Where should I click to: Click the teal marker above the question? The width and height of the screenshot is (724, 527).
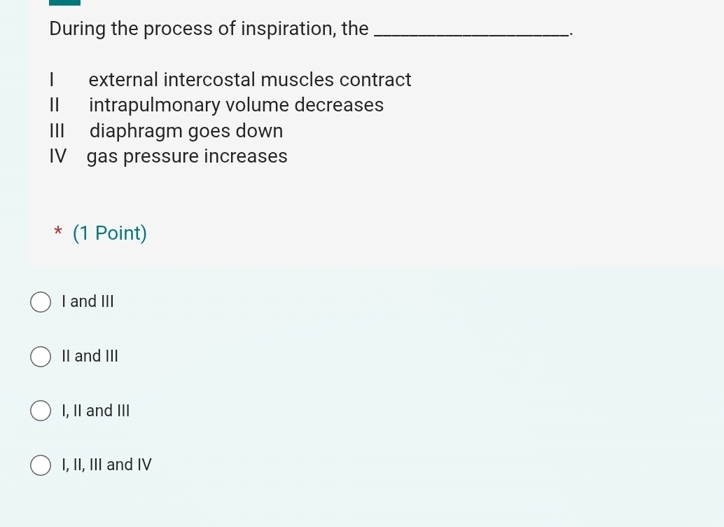[64, 3]
